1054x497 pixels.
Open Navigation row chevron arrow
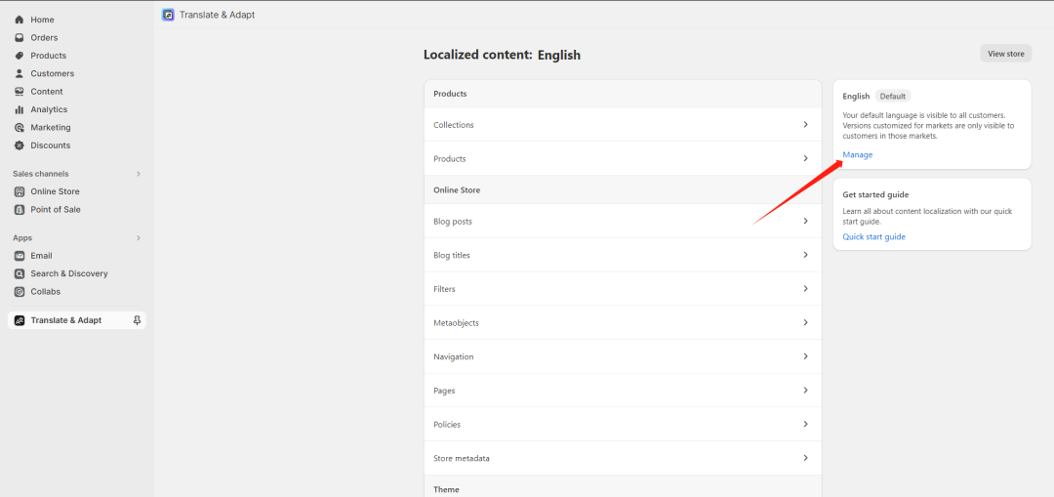805,356
